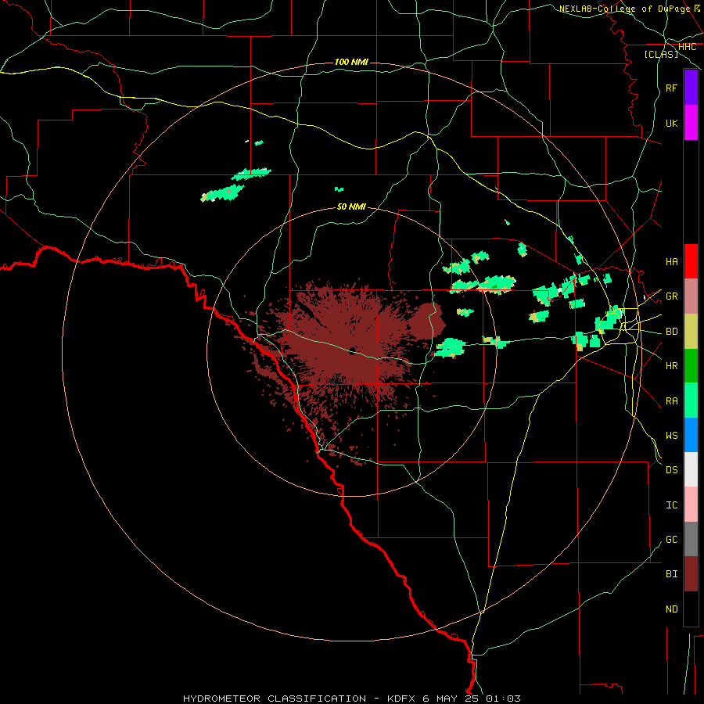Click the magenta UK legend swatch
704x704 pixels.
(x=691, y=123)
